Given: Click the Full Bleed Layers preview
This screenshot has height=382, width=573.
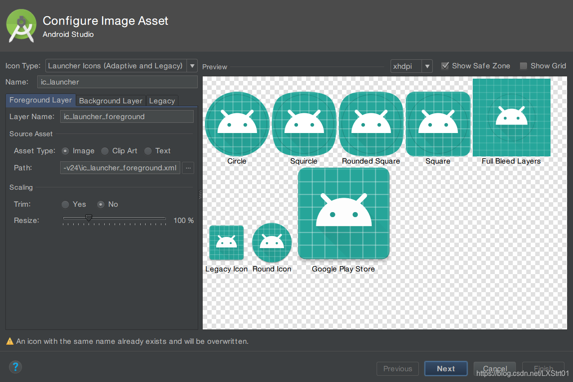Looking at the screenshot, I should click(x=511, y=117).
